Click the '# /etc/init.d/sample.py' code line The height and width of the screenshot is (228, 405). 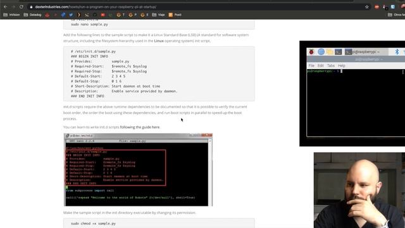coord(93,51)
